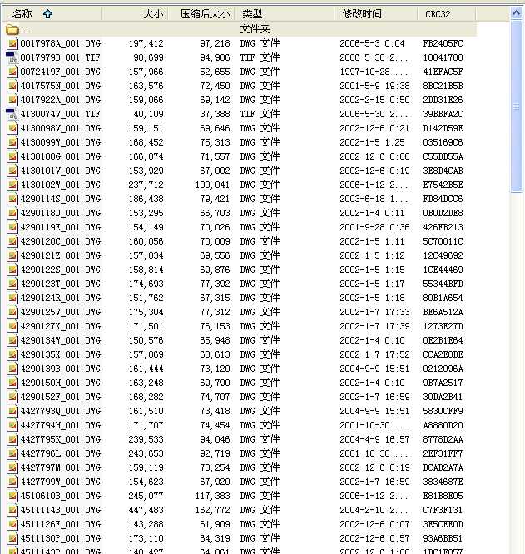This screenshot has height=554, width=525.
Task: Sort files by the 名称 column header
Action: click(x=52, y=14)
